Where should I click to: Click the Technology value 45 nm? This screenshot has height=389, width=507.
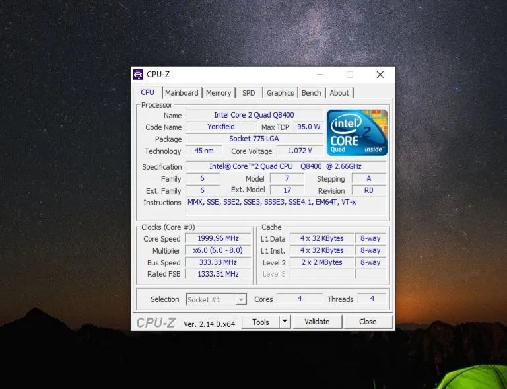204,151
